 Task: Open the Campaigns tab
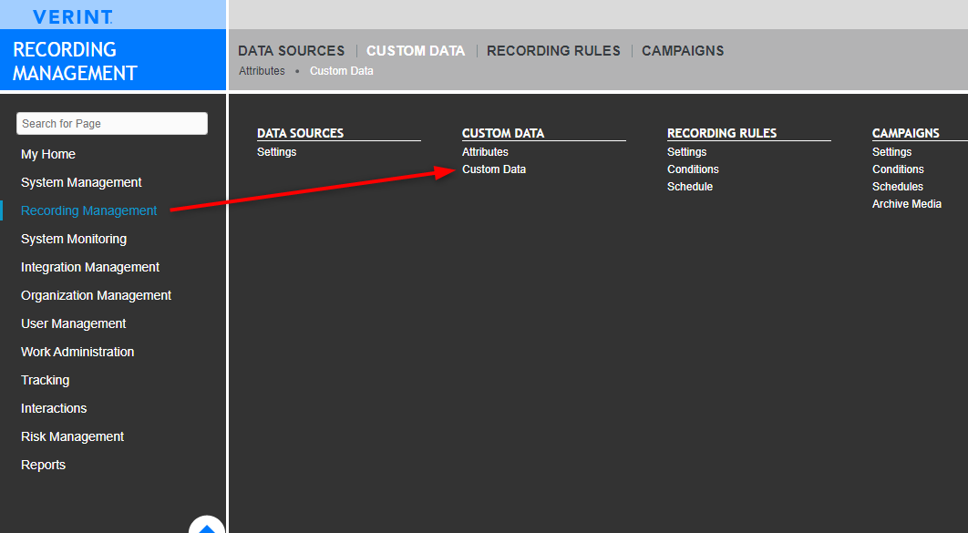coord(683,51)
